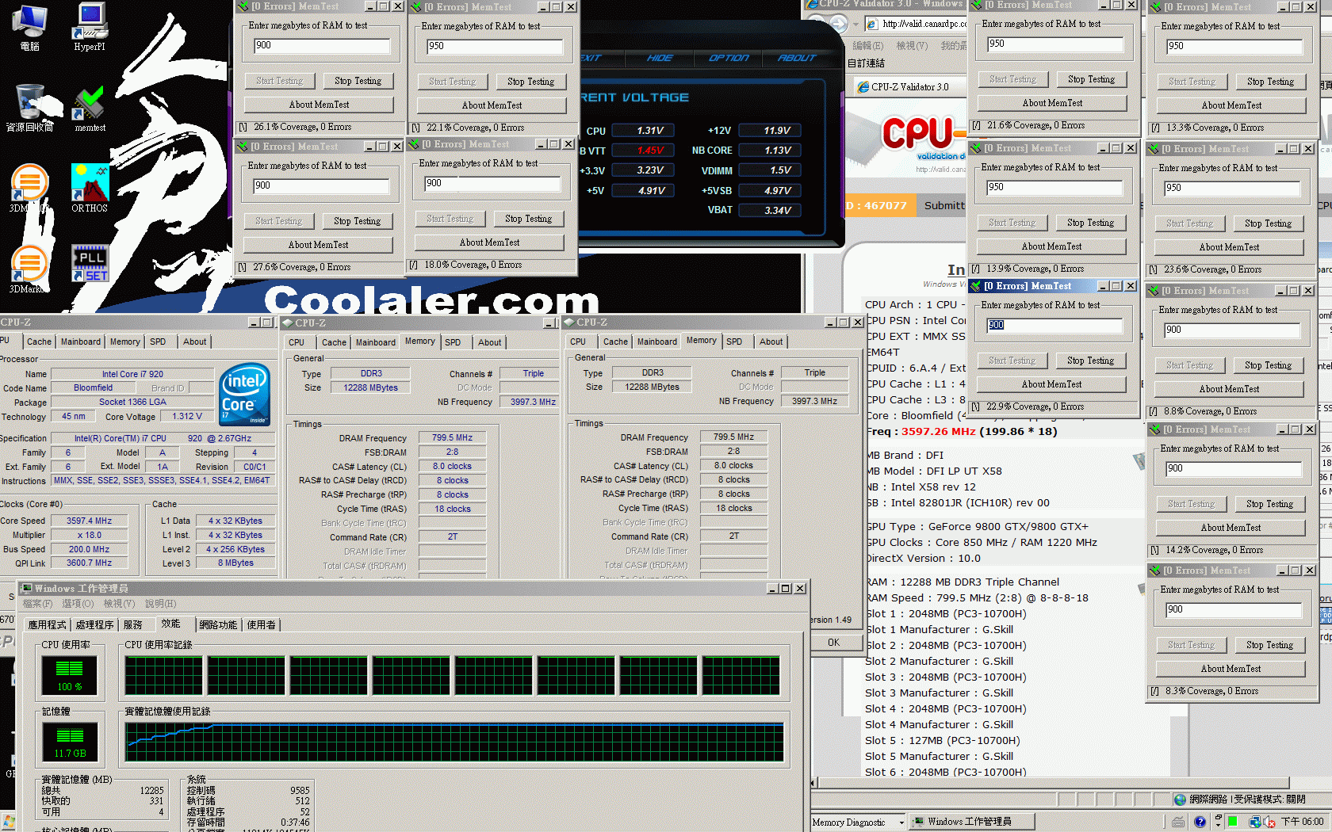
Task: Click the blue help question-mark tray icon
Action: pos(1200,822)
